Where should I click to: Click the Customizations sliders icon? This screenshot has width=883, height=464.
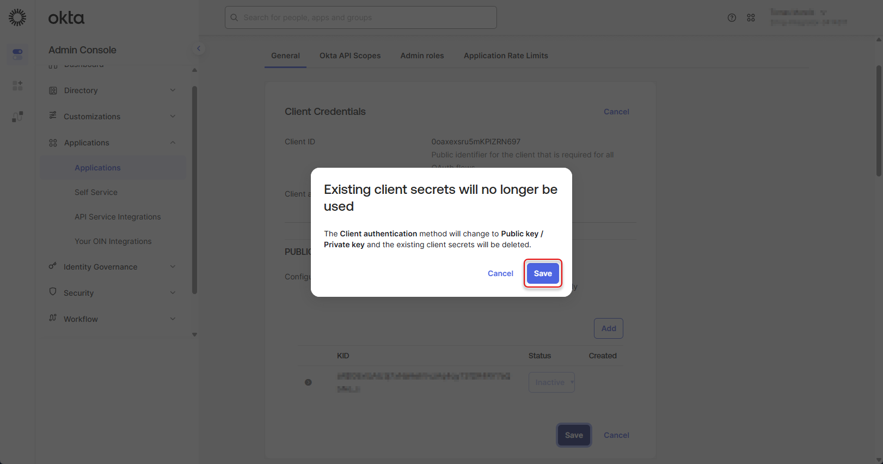click(53, 115)
